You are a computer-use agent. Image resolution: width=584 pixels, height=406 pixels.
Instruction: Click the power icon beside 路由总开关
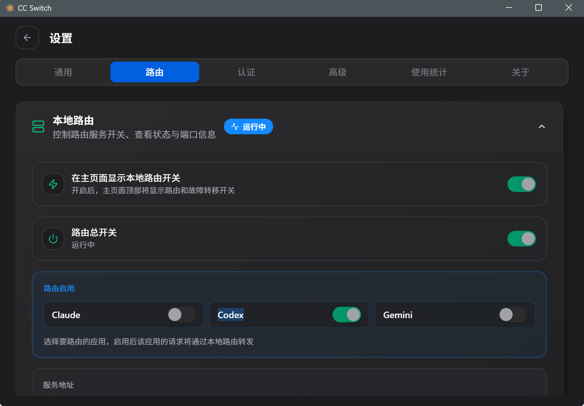click(x=53, y=239)
